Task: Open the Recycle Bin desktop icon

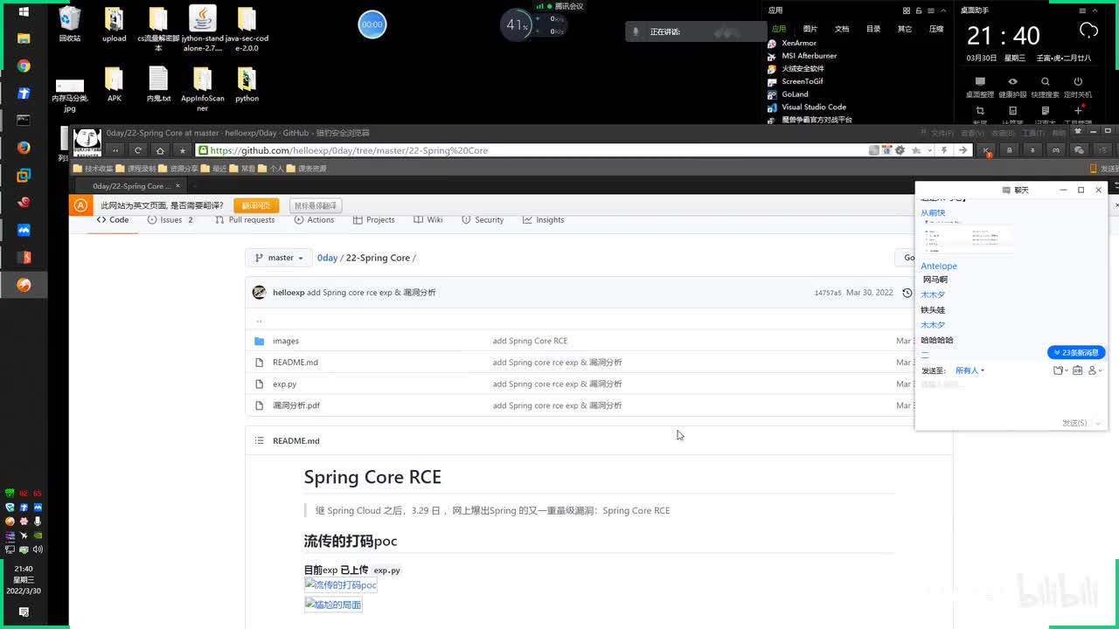Action: (x=70, y=24)
